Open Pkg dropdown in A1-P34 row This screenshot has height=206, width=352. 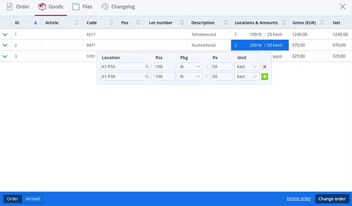[x=190, y=76]
